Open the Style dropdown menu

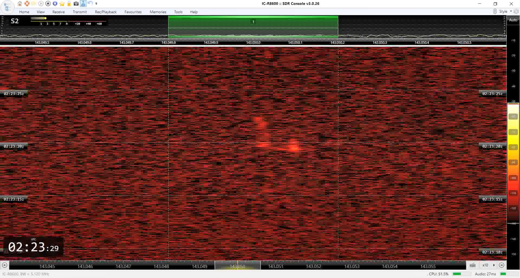(x=505, y=11)
